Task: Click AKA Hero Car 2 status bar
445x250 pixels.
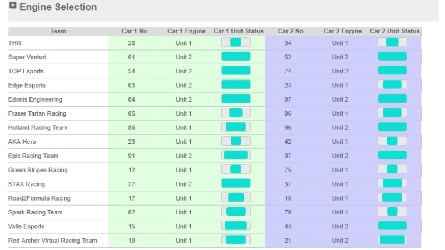Action: tap(392, 141)
